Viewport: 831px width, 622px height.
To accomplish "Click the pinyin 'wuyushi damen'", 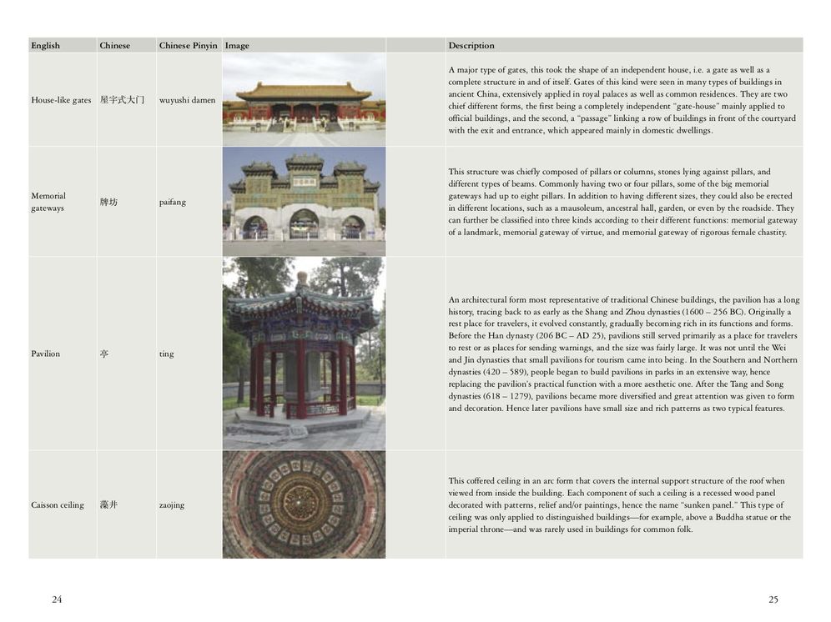I will click(187, 99).
